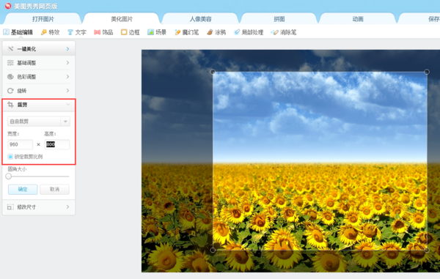The width and height of the screenshot is (440, 279).
Task: Select the 涂鸦 doodle tool
Action: pyautogui.click(x=216, y=32)
